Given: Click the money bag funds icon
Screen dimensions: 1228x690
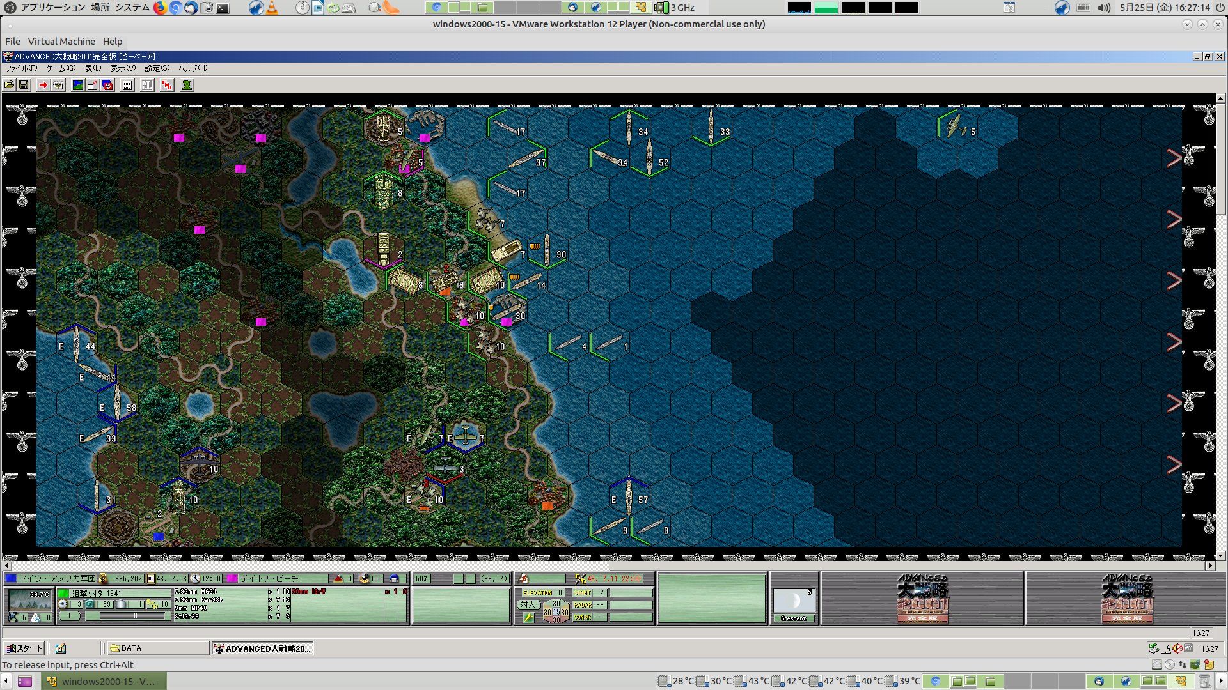Looking at the screenshot, I should tap(103, 578).
